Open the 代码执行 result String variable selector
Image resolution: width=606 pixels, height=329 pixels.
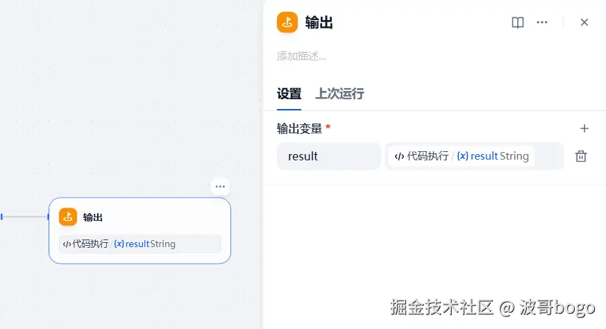(474, 156)
